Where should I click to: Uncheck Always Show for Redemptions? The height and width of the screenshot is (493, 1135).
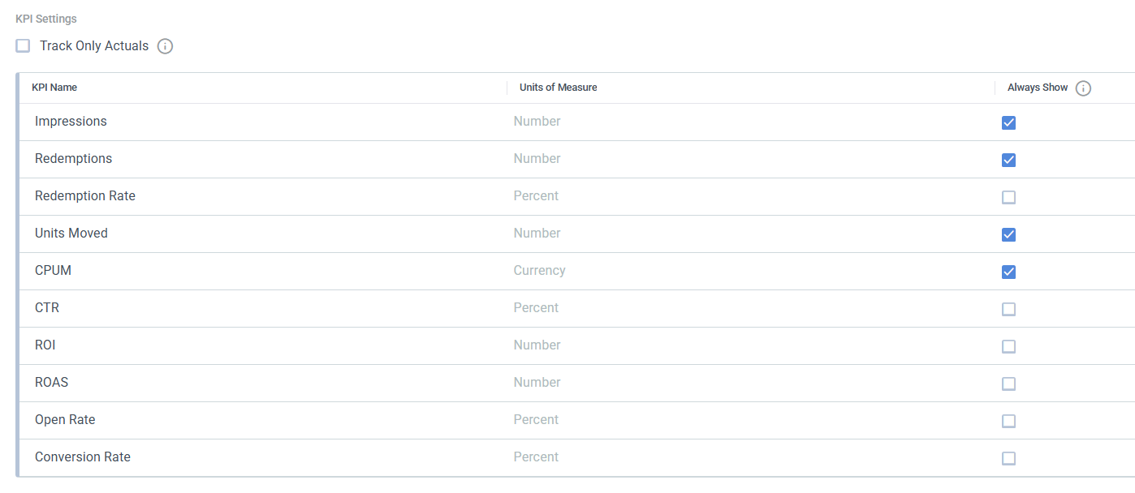click(x=1008, y=160)
